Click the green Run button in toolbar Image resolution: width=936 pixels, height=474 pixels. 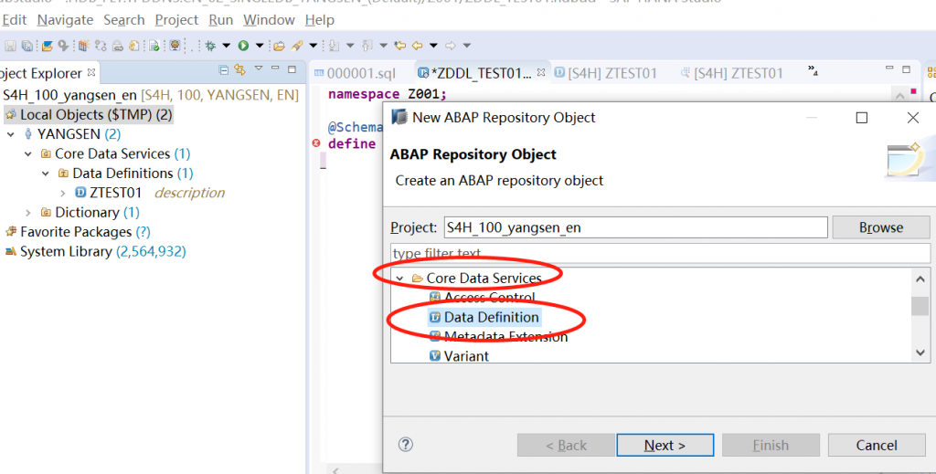(244, 46)
